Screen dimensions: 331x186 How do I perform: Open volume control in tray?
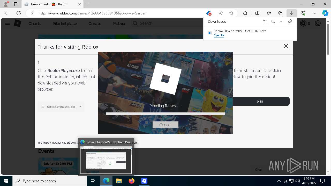click(298, 181)
